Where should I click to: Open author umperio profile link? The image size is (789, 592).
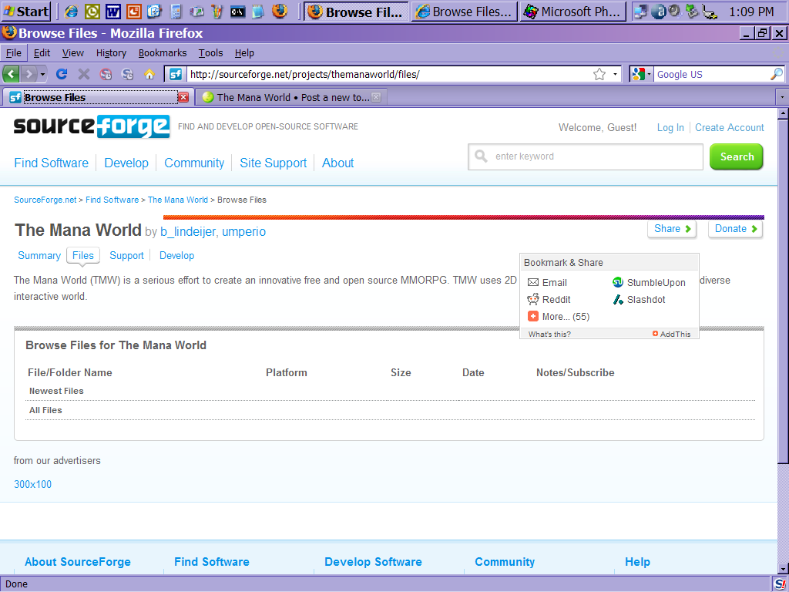click(x=244, y=231)
